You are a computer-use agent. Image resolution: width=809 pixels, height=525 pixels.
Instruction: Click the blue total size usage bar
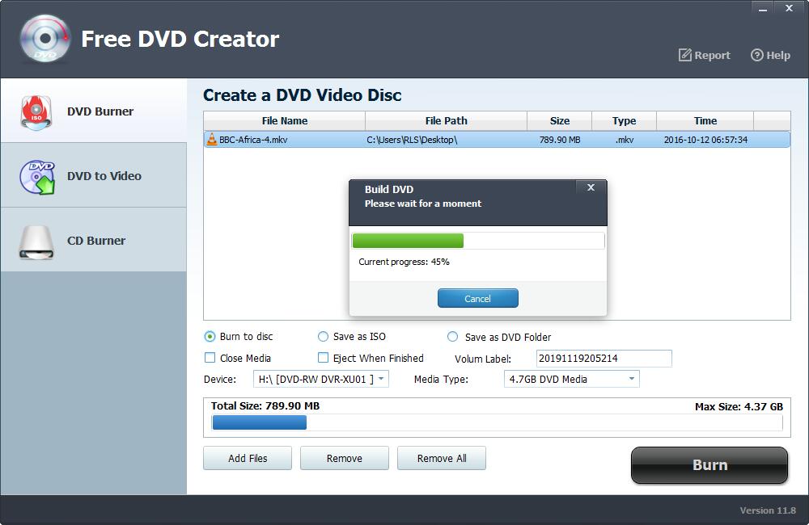[260, 422]
